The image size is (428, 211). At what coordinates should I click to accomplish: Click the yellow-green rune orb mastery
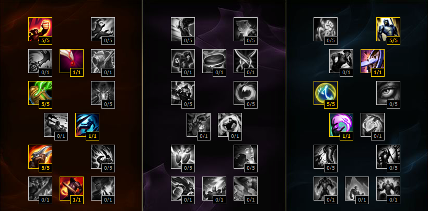(x=326, y=93)
